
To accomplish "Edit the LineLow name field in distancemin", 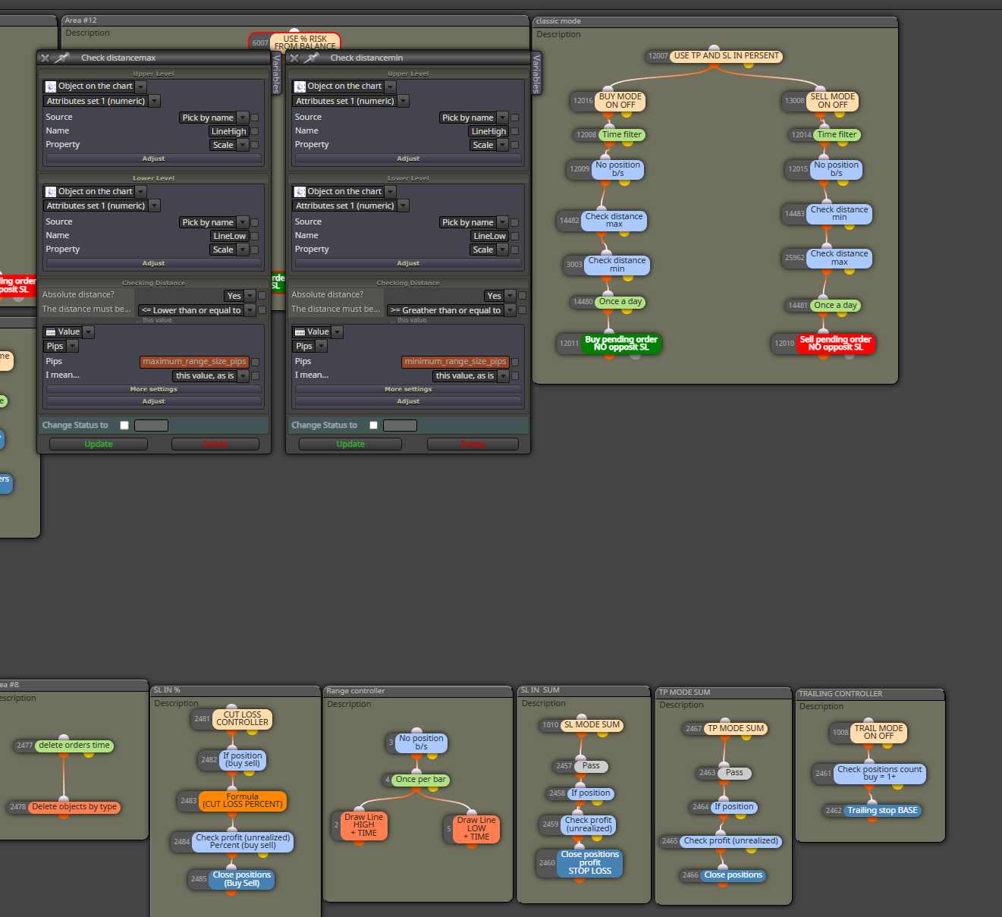I will click(x=489, y=236).
